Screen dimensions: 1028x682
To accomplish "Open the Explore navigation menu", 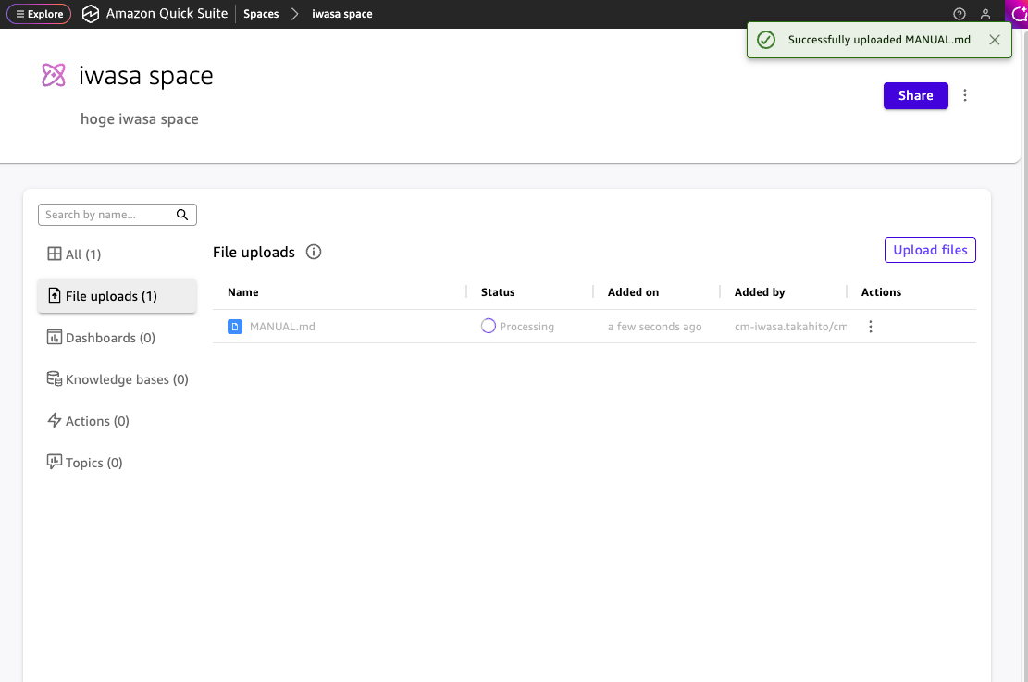I will [39, 14].
